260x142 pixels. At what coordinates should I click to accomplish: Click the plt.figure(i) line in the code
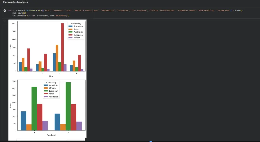19,13
